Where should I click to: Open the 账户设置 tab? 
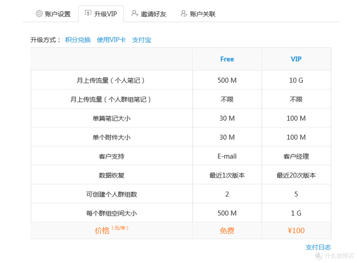[53, 14]
